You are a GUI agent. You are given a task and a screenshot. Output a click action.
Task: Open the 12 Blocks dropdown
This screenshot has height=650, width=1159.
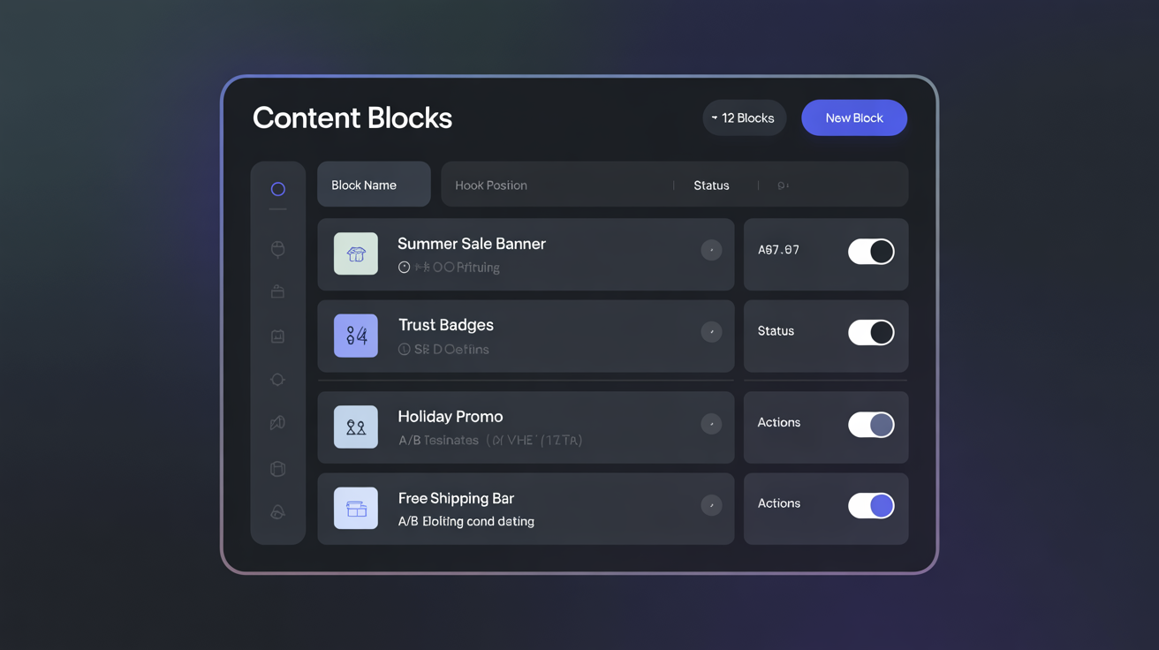coord(744,118)
